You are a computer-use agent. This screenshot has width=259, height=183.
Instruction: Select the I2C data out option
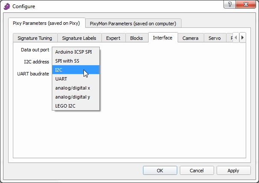pyautogui.click(x=59, y=70)
